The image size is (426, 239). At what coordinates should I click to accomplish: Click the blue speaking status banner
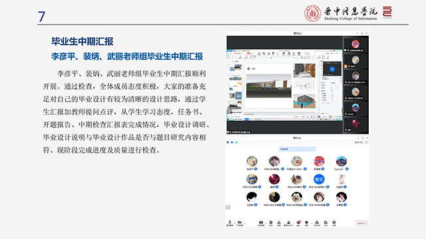point(297,149)
